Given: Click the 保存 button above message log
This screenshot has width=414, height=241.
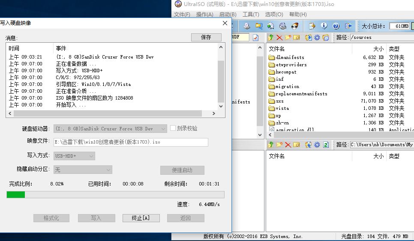Looking at the screenshot, I should point(206,38).
